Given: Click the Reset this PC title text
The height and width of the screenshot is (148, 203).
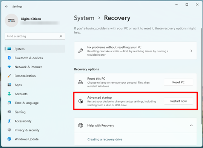Looking at the screenshot, I should point(96,79).
